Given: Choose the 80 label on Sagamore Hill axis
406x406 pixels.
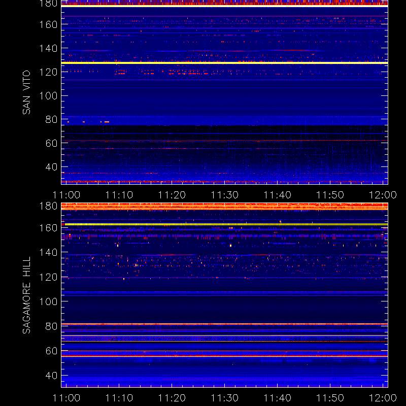Looking at the screenshot, I should tap(52, 326).
